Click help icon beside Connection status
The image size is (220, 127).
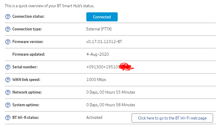click(8, 17)
